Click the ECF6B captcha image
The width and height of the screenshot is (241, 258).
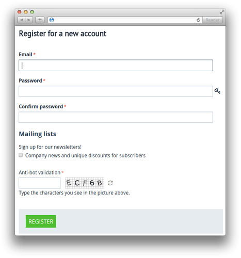coord(85,183)
